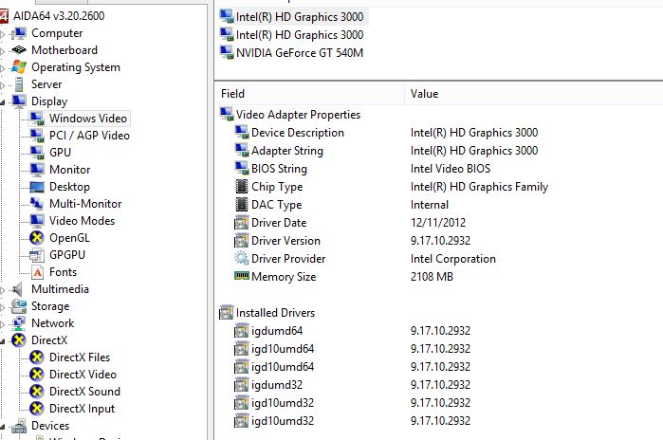Click the 2108 MB memory value

tap(432, 277)
